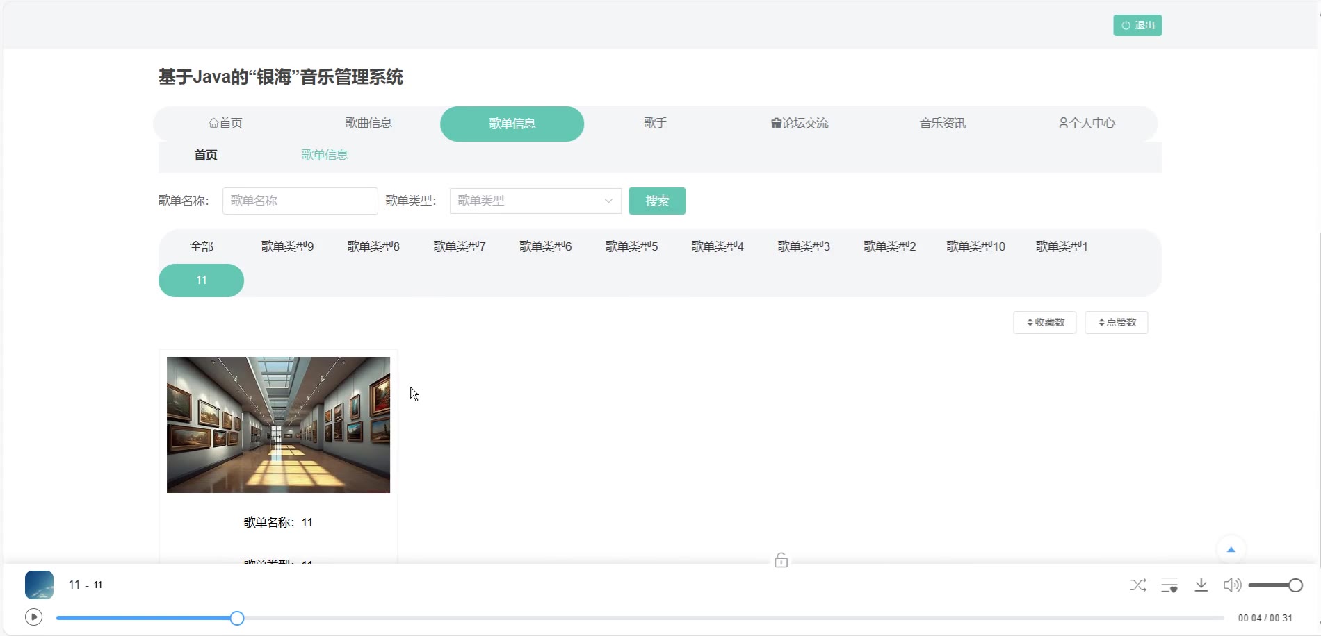This screenshot has width=1321, height=636.
Task: Download the current track
Action: coord(1201,585)
